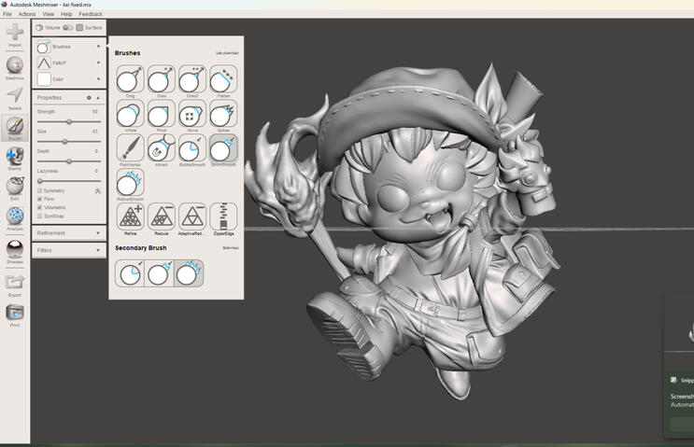
Task: Open the symmetry settings wrench icon
Action: 98,190
